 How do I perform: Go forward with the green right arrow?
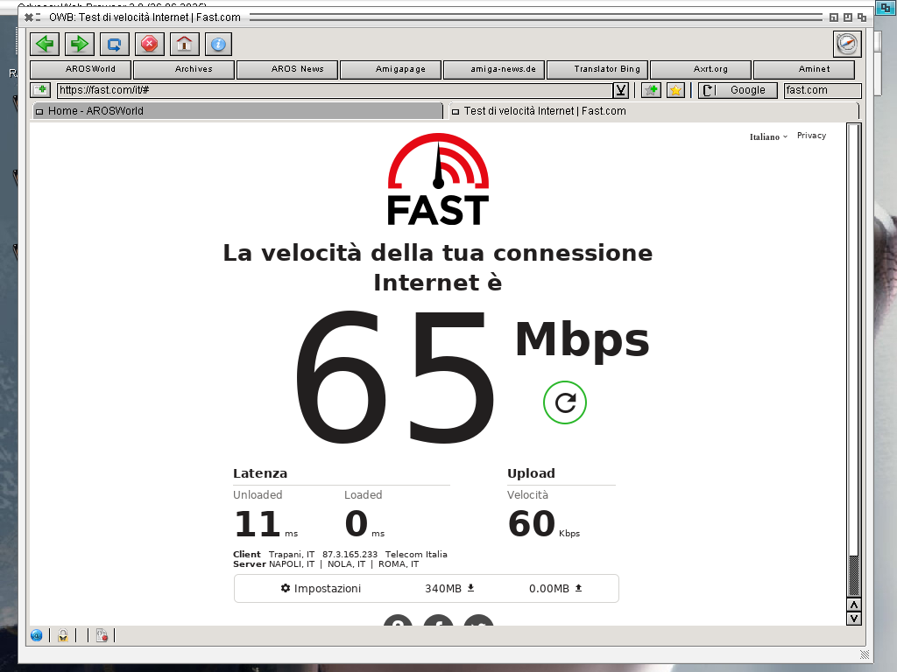tap(79, 44)
